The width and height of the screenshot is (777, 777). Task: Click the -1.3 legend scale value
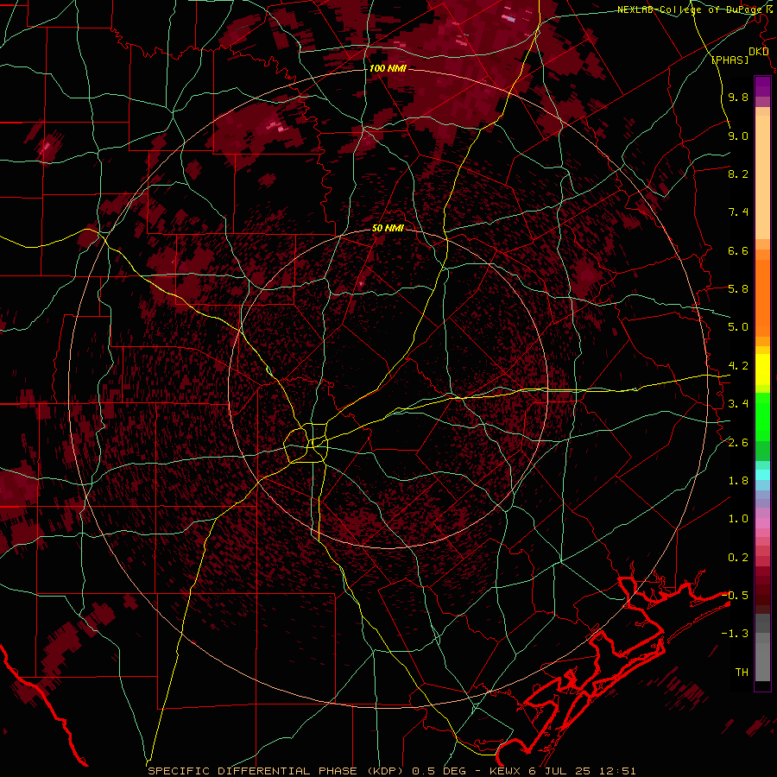click(x=735, y=634)
